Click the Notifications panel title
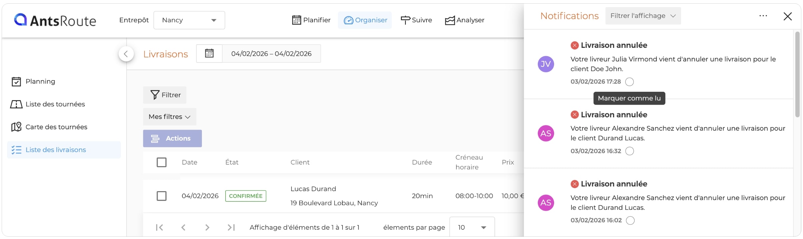This screenshot has width=803, height=239. coord(569,16)
